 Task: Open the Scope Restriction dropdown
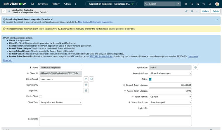170,102
